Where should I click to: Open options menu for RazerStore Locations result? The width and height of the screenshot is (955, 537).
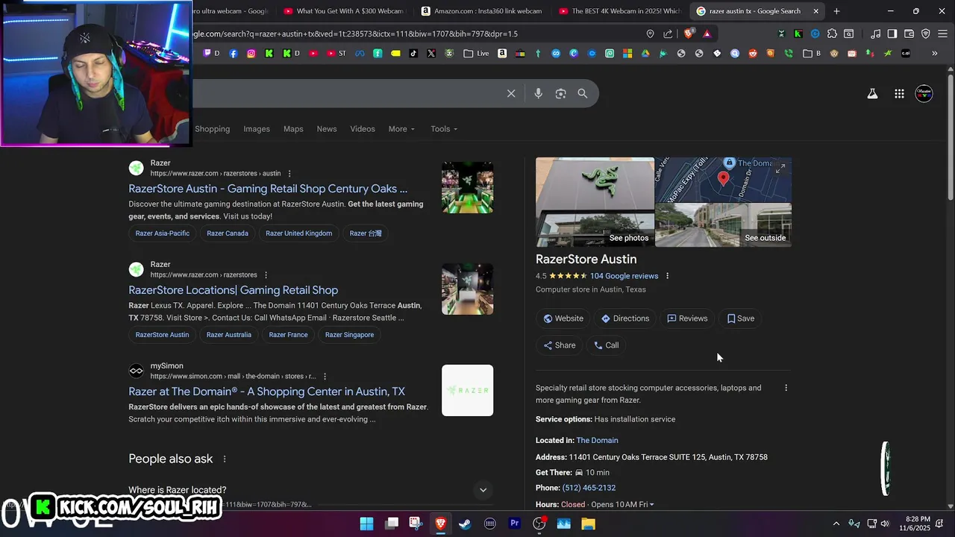coord(266,275)
